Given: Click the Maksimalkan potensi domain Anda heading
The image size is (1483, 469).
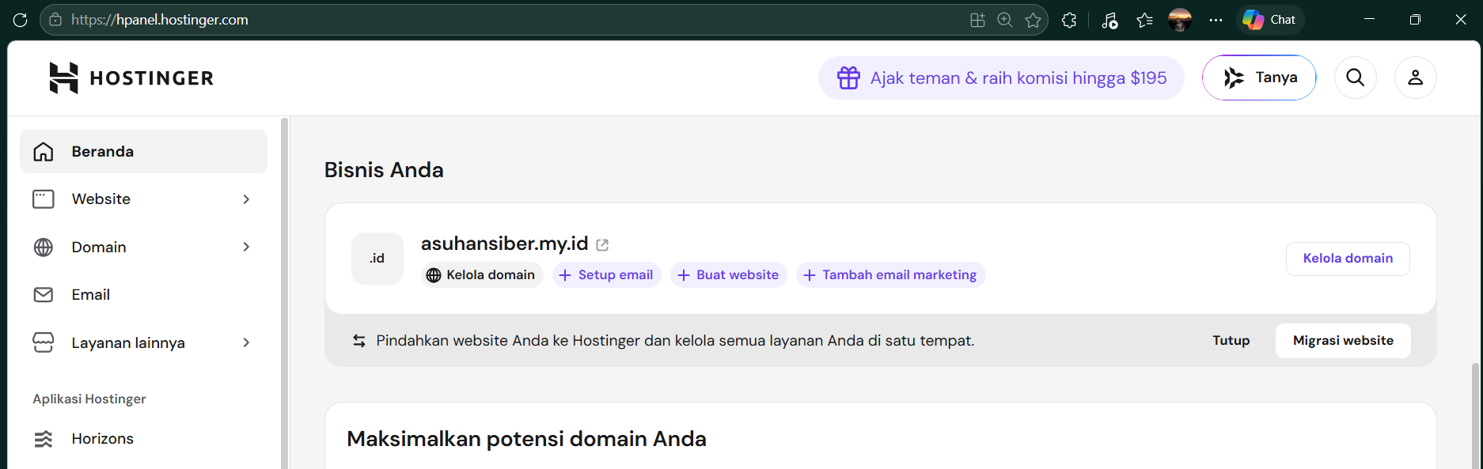Looking at the screenshot, I should pyautogui.click(x=526, y=439).
